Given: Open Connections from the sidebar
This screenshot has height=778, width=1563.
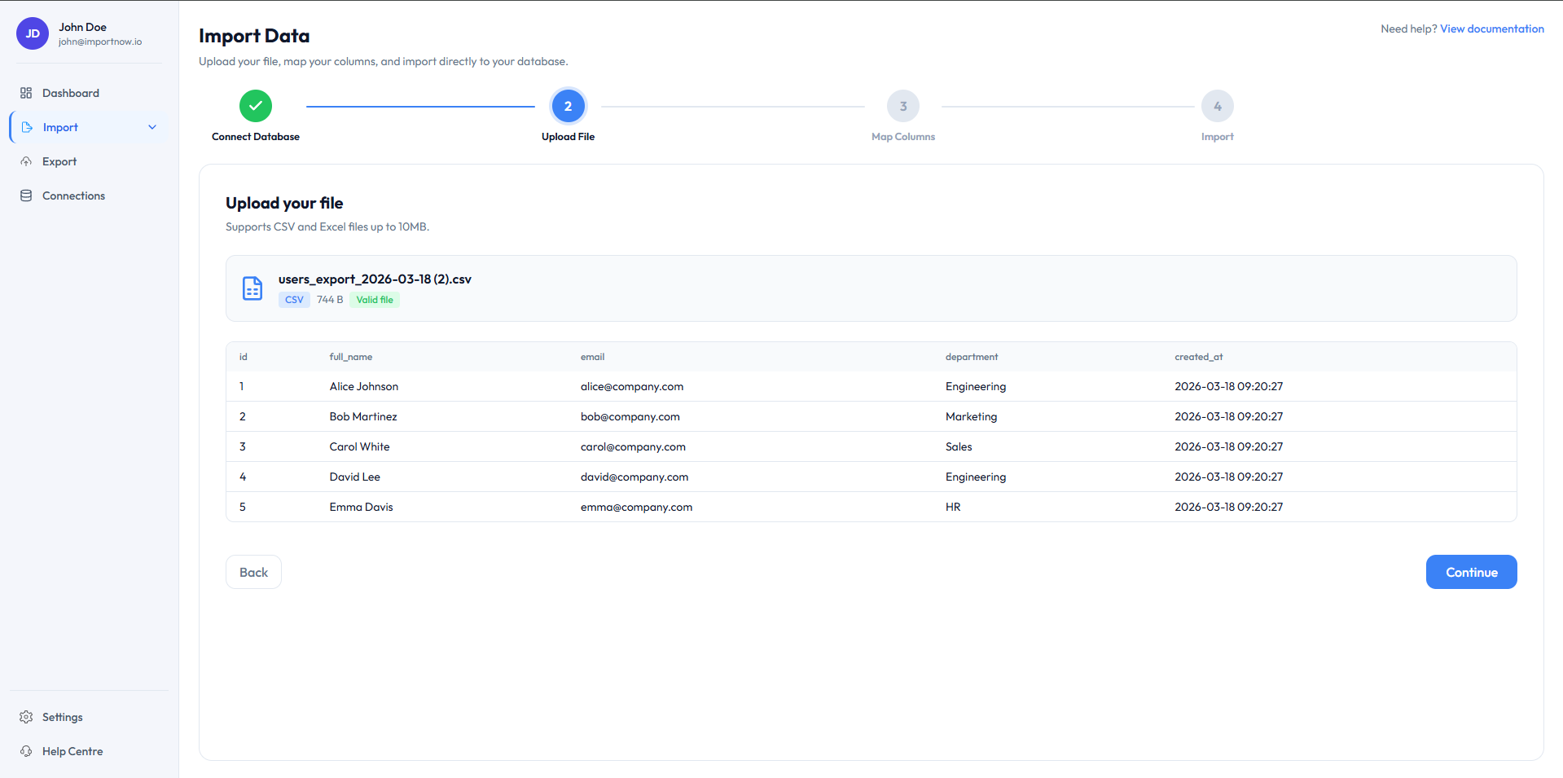Looking at the screenshot, I should pos(73,196).
